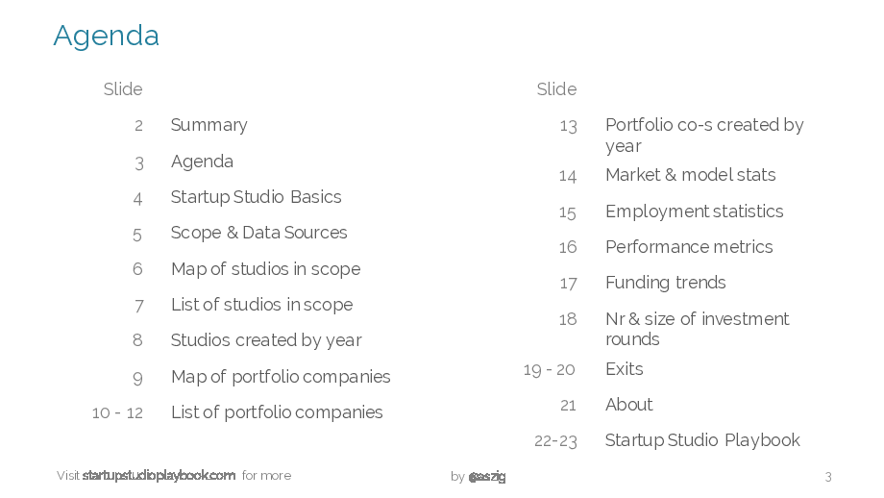Select Market & model stats entry
Screen dimensions: 884x498
click(x=691, y=175)
